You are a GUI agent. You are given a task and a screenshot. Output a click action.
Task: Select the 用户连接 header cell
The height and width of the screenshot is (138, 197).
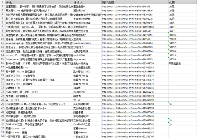135,2
